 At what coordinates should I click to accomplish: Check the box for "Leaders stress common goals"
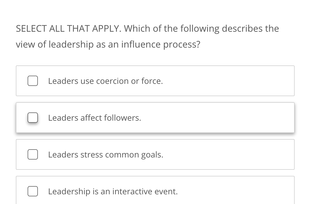tap(32, 154)
